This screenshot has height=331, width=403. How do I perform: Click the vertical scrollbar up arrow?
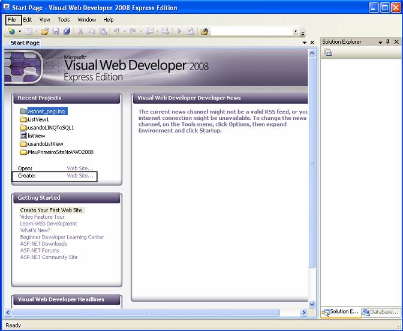coord(312,53)
